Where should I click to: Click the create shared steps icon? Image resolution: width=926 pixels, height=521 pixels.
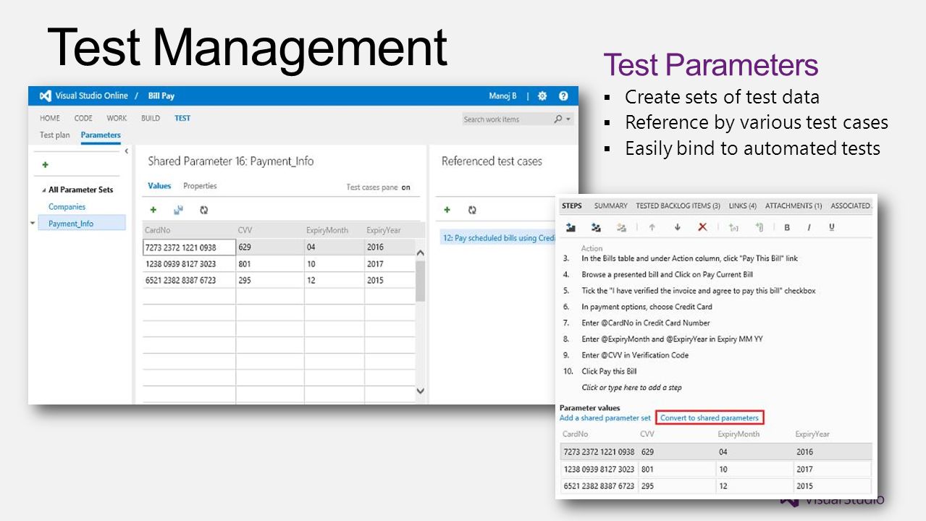click(621, 227)
